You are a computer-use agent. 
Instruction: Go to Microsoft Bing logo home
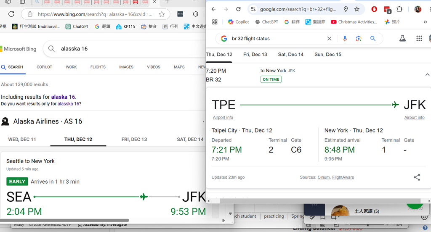pos(18,49)
